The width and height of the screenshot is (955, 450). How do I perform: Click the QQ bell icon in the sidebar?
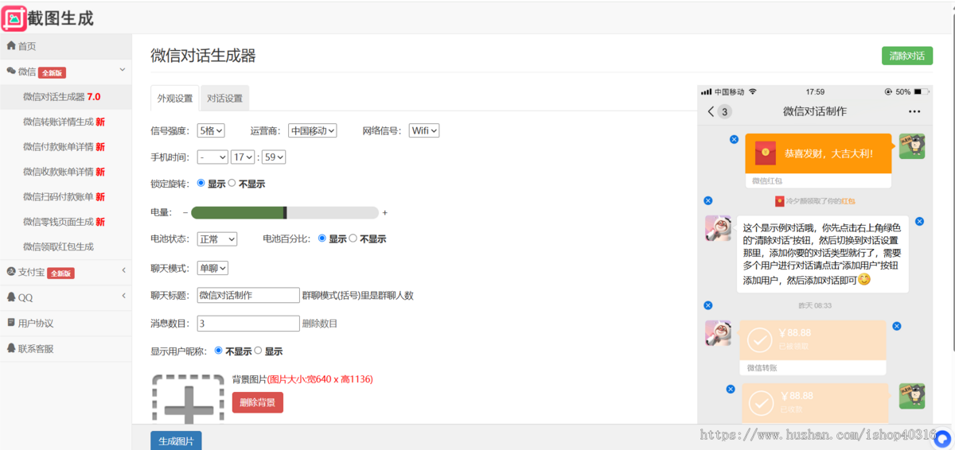pyautogui.click(x=11, y=297)
